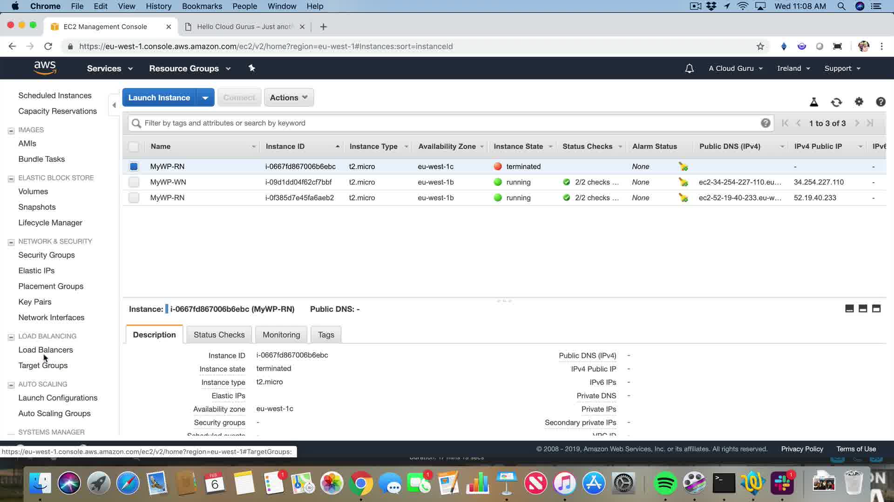The height and width of the screenshot is (502, 894).
Task: Open the Actions dropdown
Action: point(289,98)
